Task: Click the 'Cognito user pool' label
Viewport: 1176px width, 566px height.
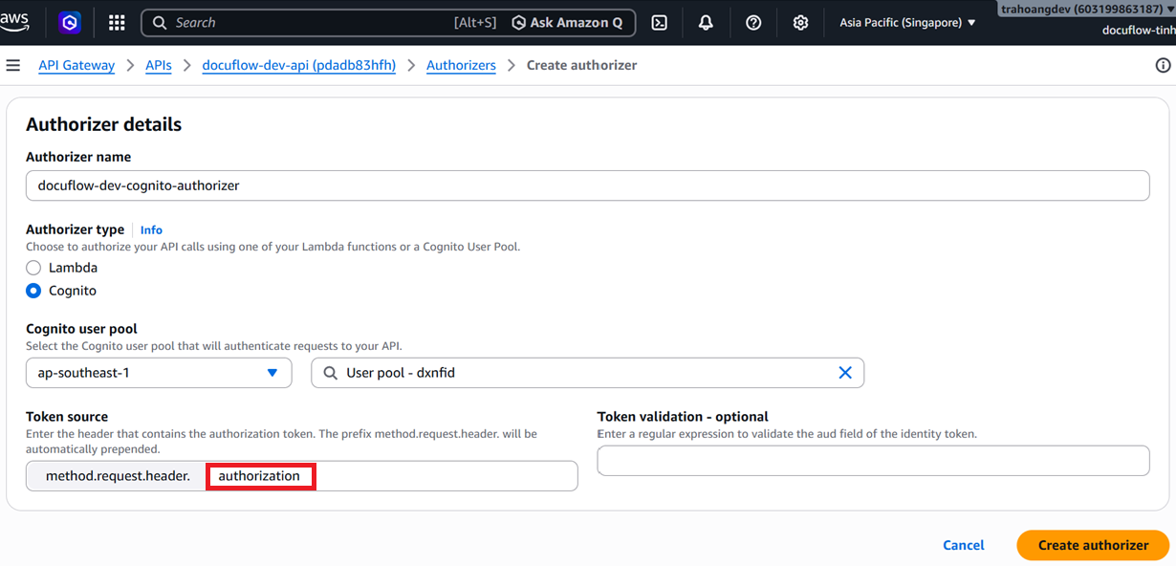Action: (x=81, y=329)
